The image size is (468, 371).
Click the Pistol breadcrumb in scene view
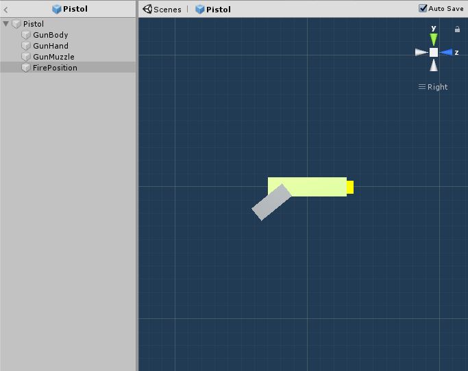218,10
